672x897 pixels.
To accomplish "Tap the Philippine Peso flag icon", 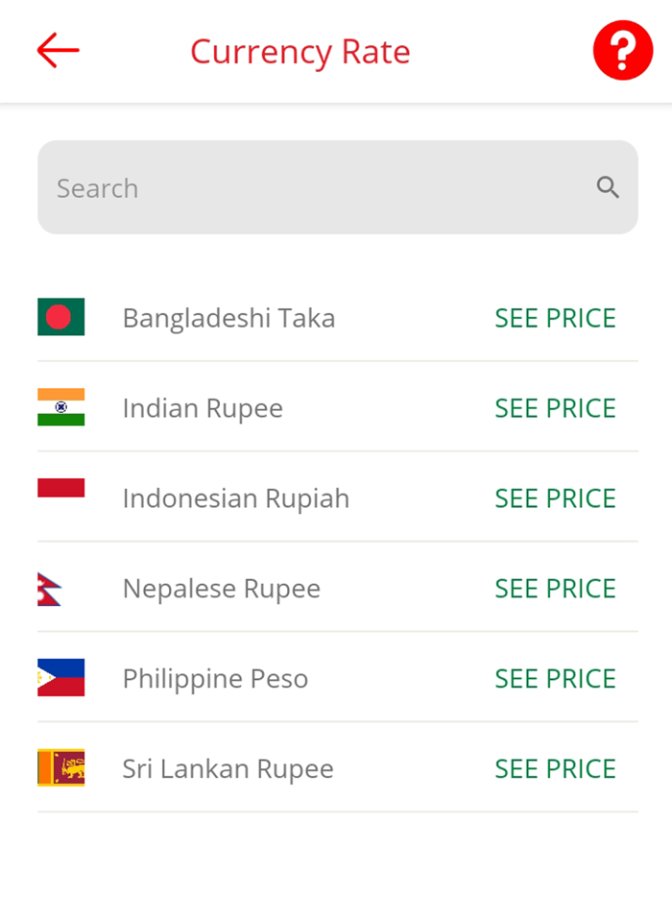I will [60, 678].
